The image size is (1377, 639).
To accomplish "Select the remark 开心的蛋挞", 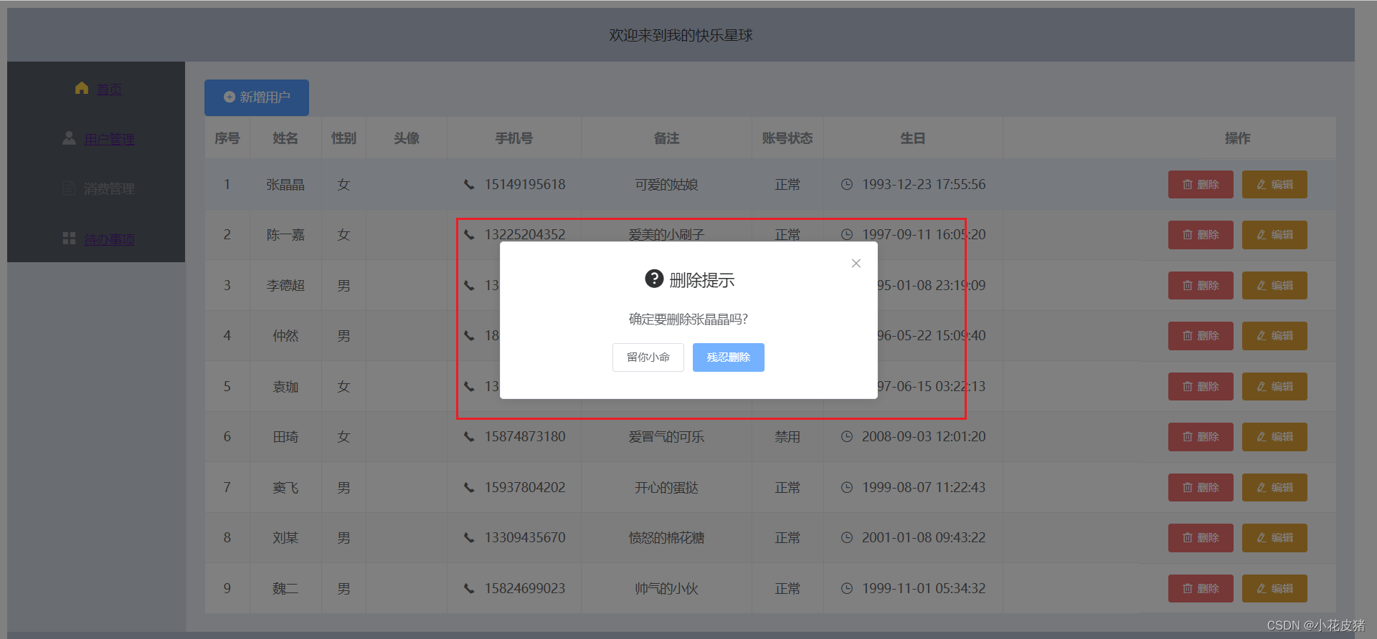I will (x=666, y=488).
